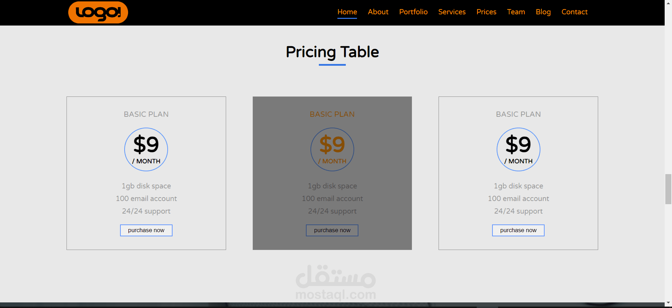Click purchase now in the highlighted middle card

coord(332,230)
